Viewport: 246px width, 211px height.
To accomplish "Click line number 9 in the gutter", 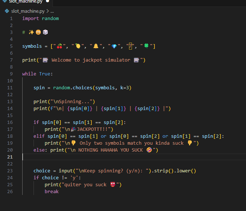I will point(11,74).
